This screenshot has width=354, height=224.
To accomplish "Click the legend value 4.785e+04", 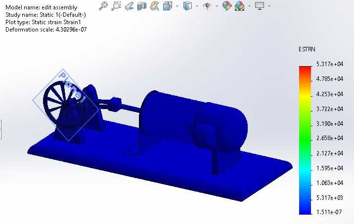I will (x=330, y=79).
